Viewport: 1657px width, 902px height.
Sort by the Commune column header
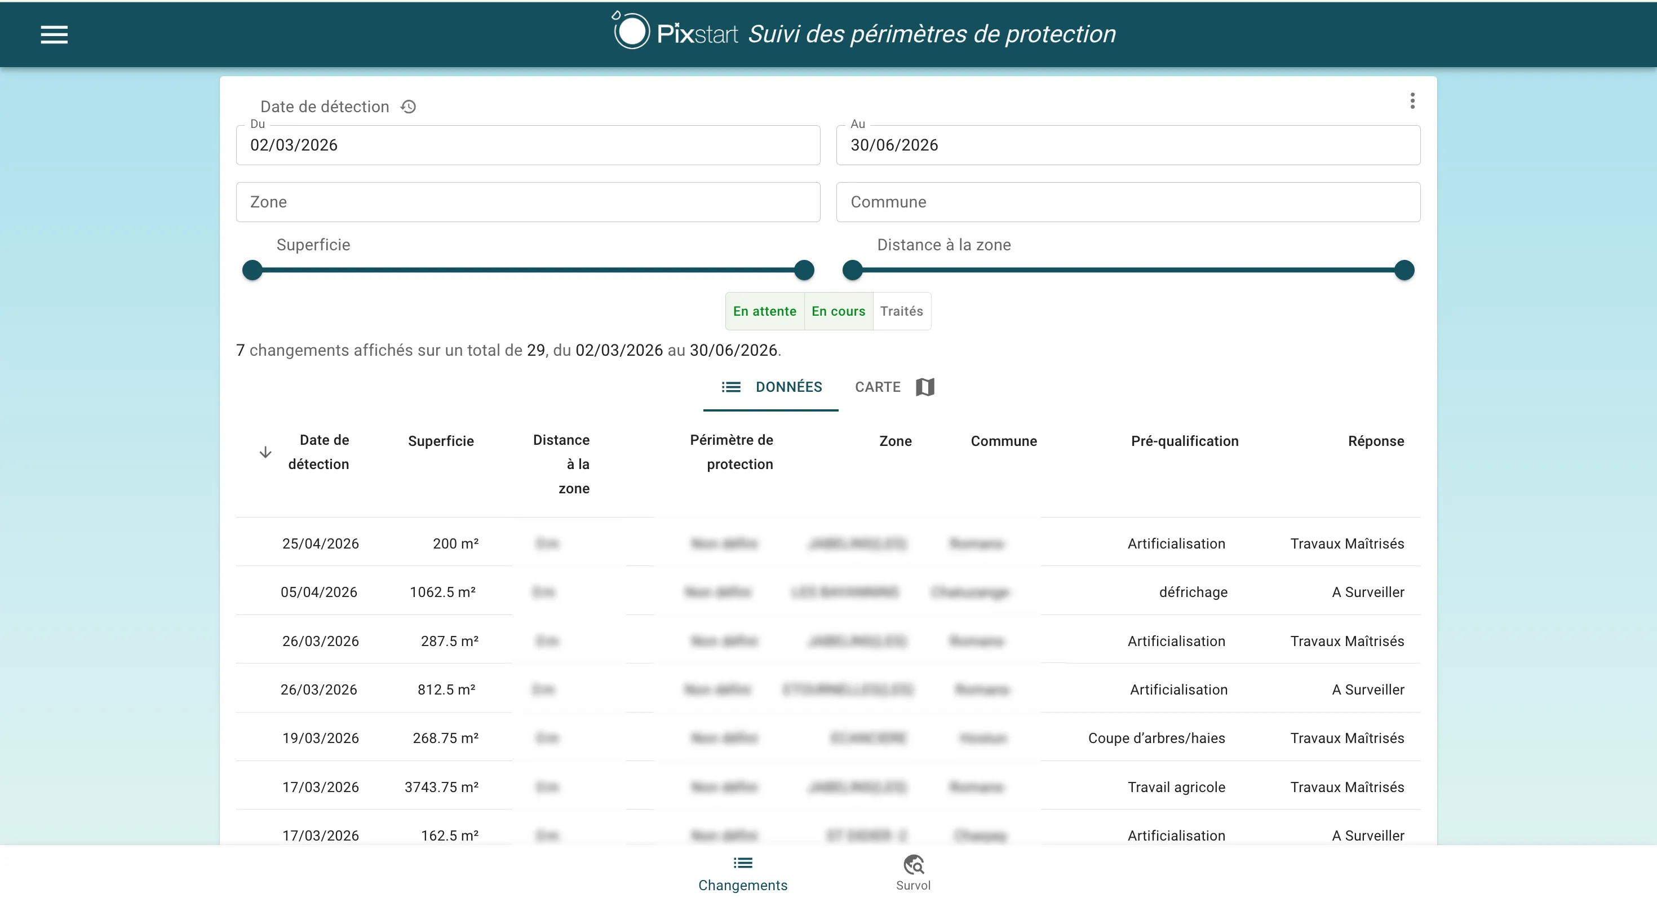coord(1003,441)
